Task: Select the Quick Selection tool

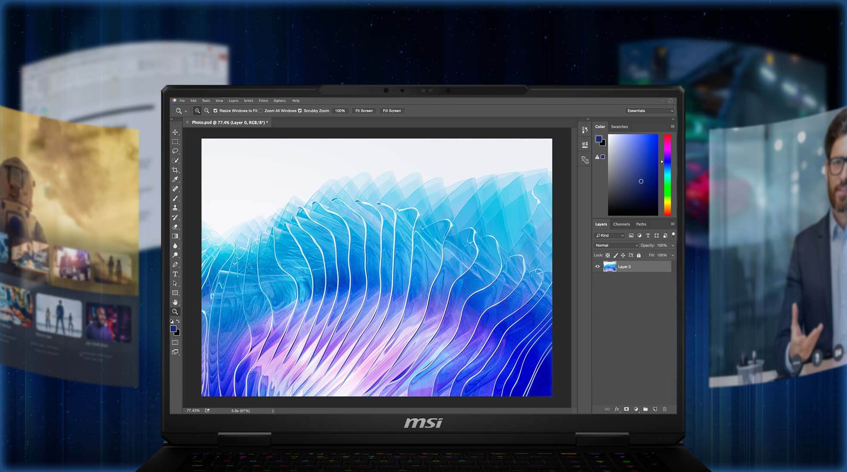Action: point(175,160)
